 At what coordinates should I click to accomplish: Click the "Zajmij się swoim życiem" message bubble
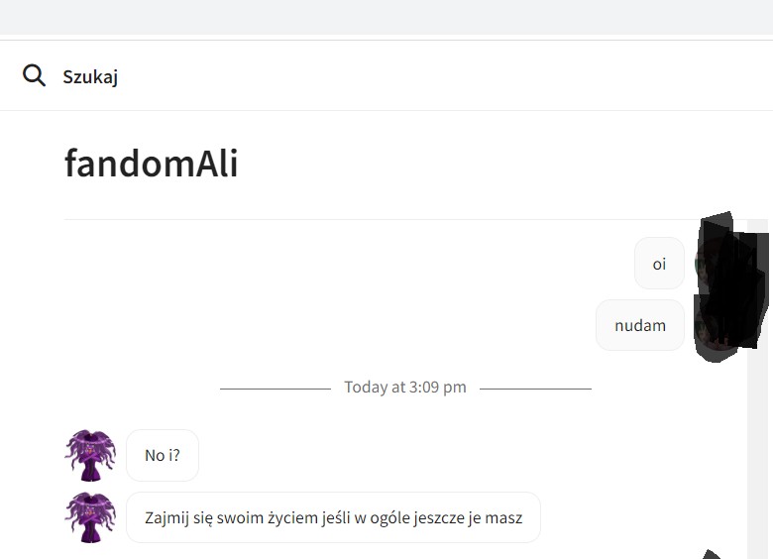333,517
